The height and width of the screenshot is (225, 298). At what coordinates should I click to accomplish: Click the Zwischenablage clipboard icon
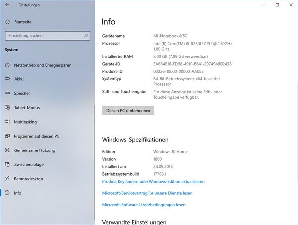pyautogui.click(x=7, y=164)
